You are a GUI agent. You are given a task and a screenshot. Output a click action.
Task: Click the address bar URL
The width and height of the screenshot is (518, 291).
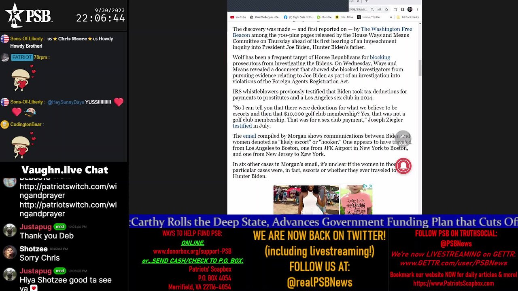358,9
